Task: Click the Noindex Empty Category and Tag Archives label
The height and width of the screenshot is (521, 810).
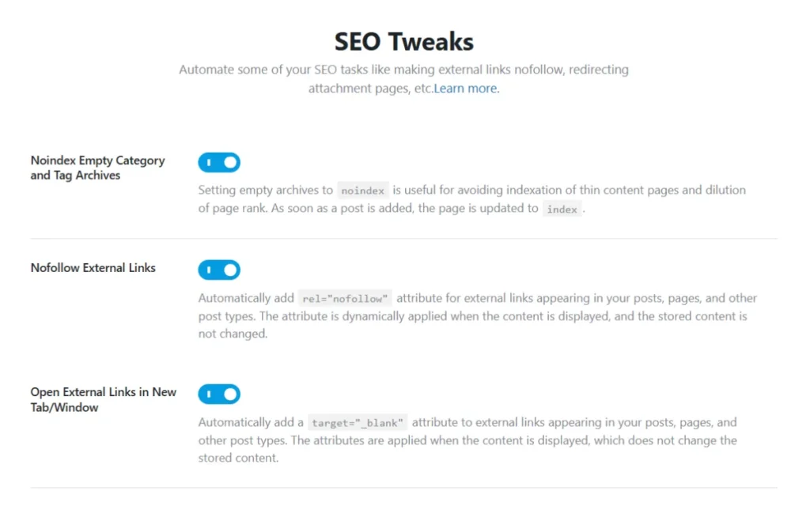Action: (97, 168)
